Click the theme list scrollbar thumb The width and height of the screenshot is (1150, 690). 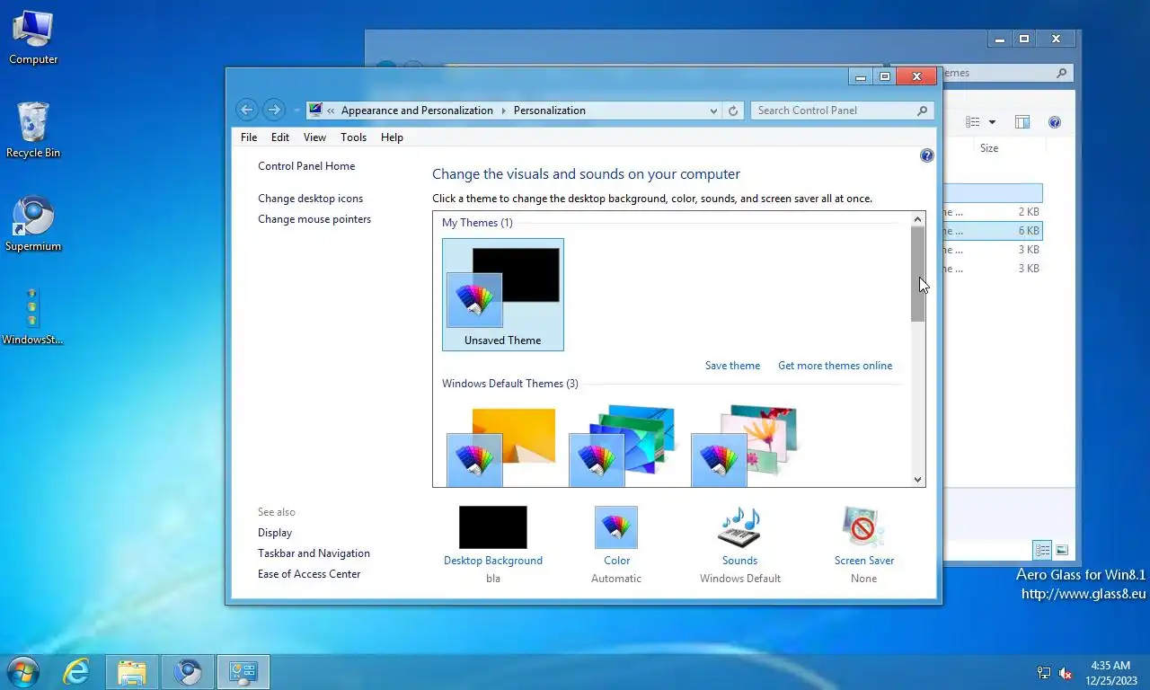click(x=917, y=274)
